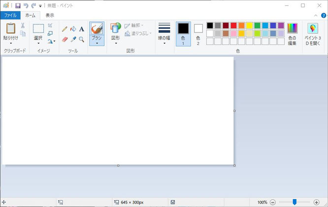Open the 選択 selection dropdown arrow
This screenshot has height=207, width=328.
tap(38, 43)
